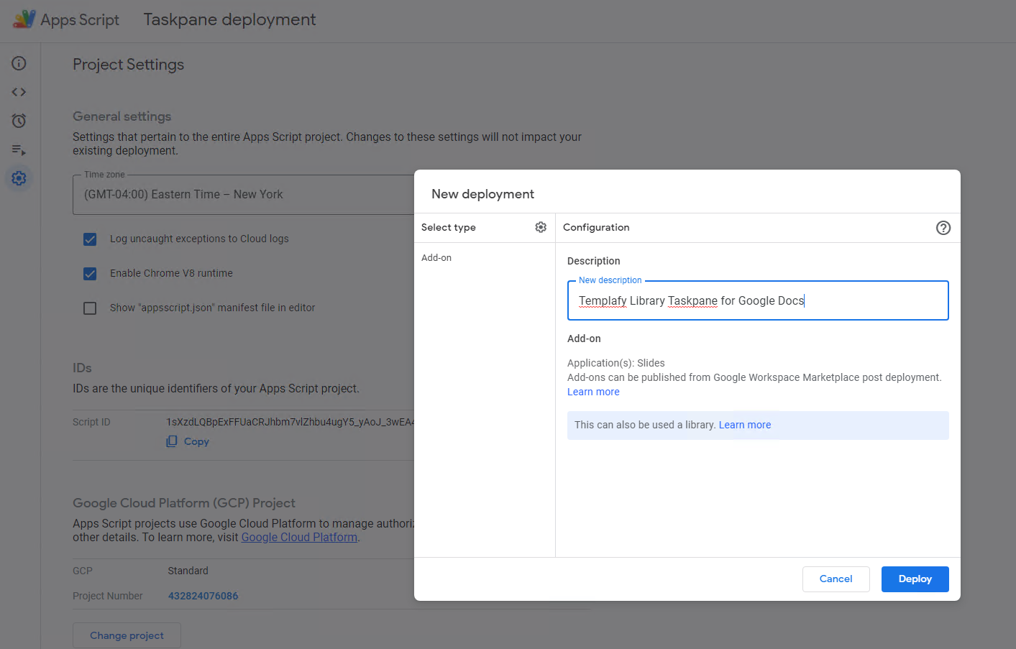Click the Configuration heading text

coord(596,227)
